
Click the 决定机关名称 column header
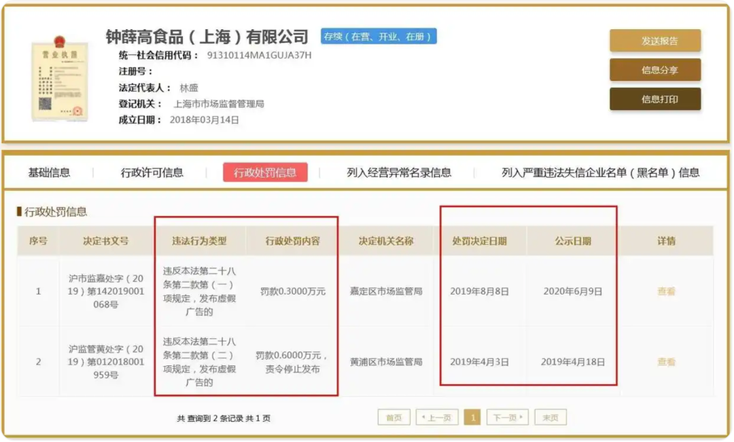(386, 241)
